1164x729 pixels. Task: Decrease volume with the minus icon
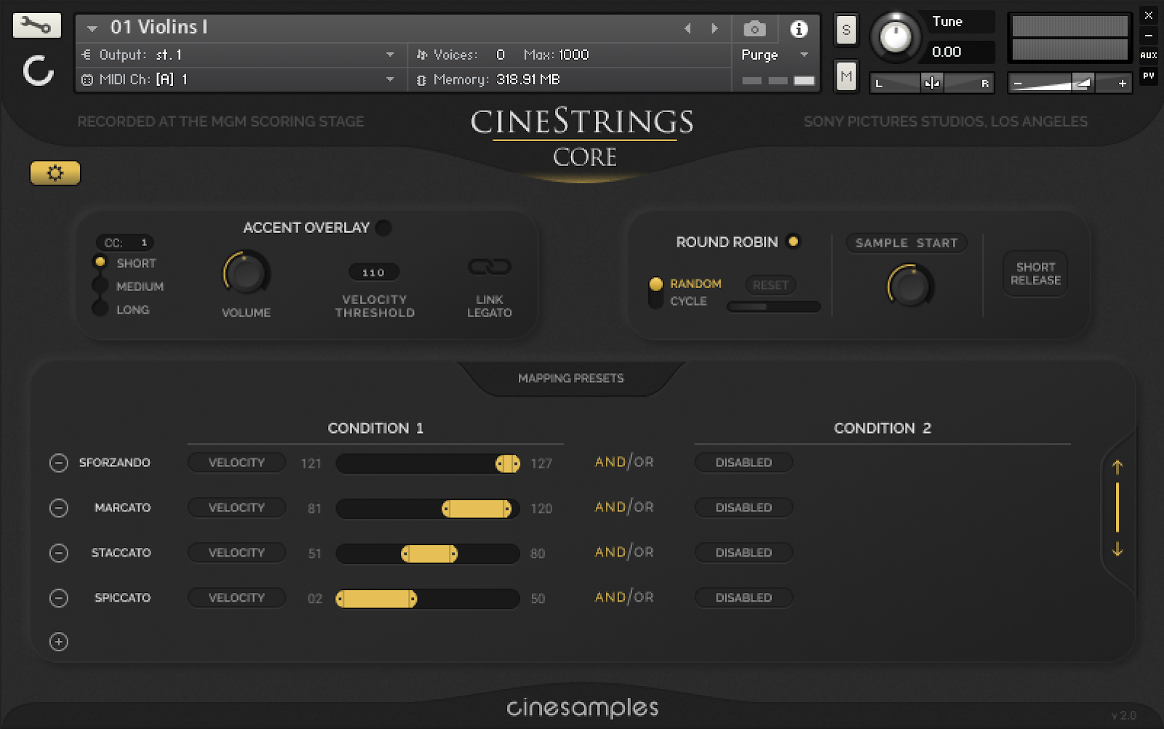coord(1018,84)
